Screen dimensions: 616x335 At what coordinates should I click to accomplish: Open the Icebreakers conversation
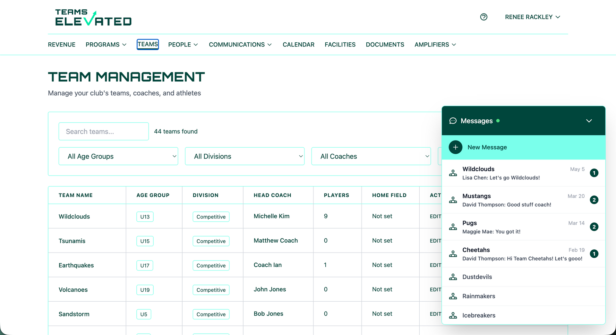[x=523, y=315]
